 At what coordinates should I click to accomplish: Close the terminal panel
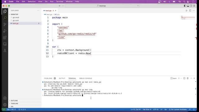pos(194,78)
